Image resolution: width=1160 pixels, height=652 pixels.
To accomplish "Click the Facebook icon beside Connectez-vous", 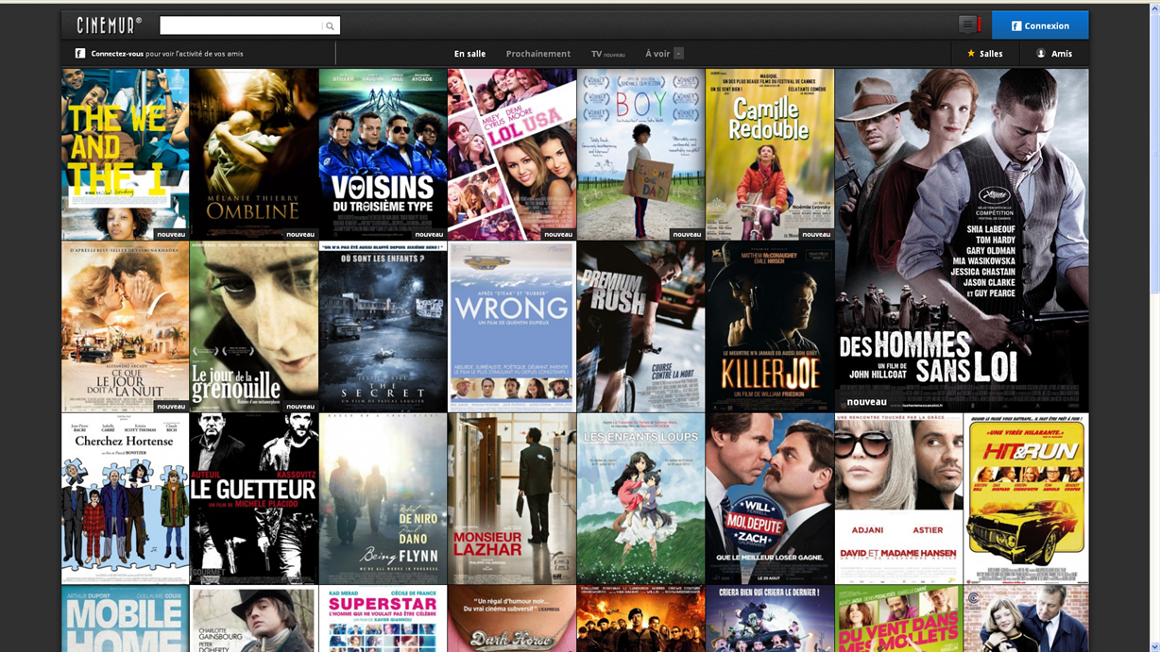I will pos(80,54).
